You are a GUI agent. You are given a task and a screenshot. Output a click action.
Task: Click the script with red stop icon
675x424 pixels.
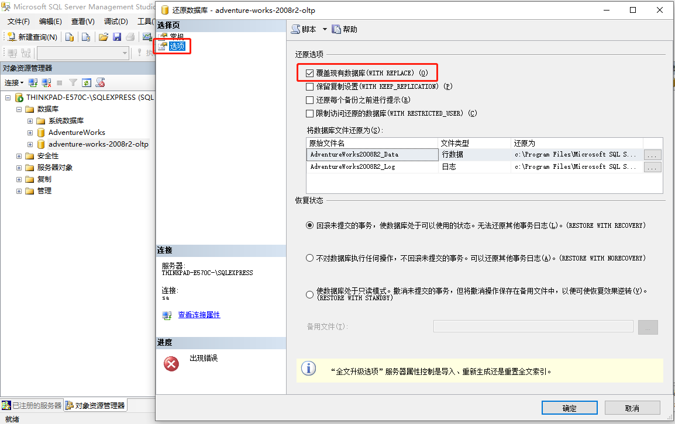coord(100,82)
